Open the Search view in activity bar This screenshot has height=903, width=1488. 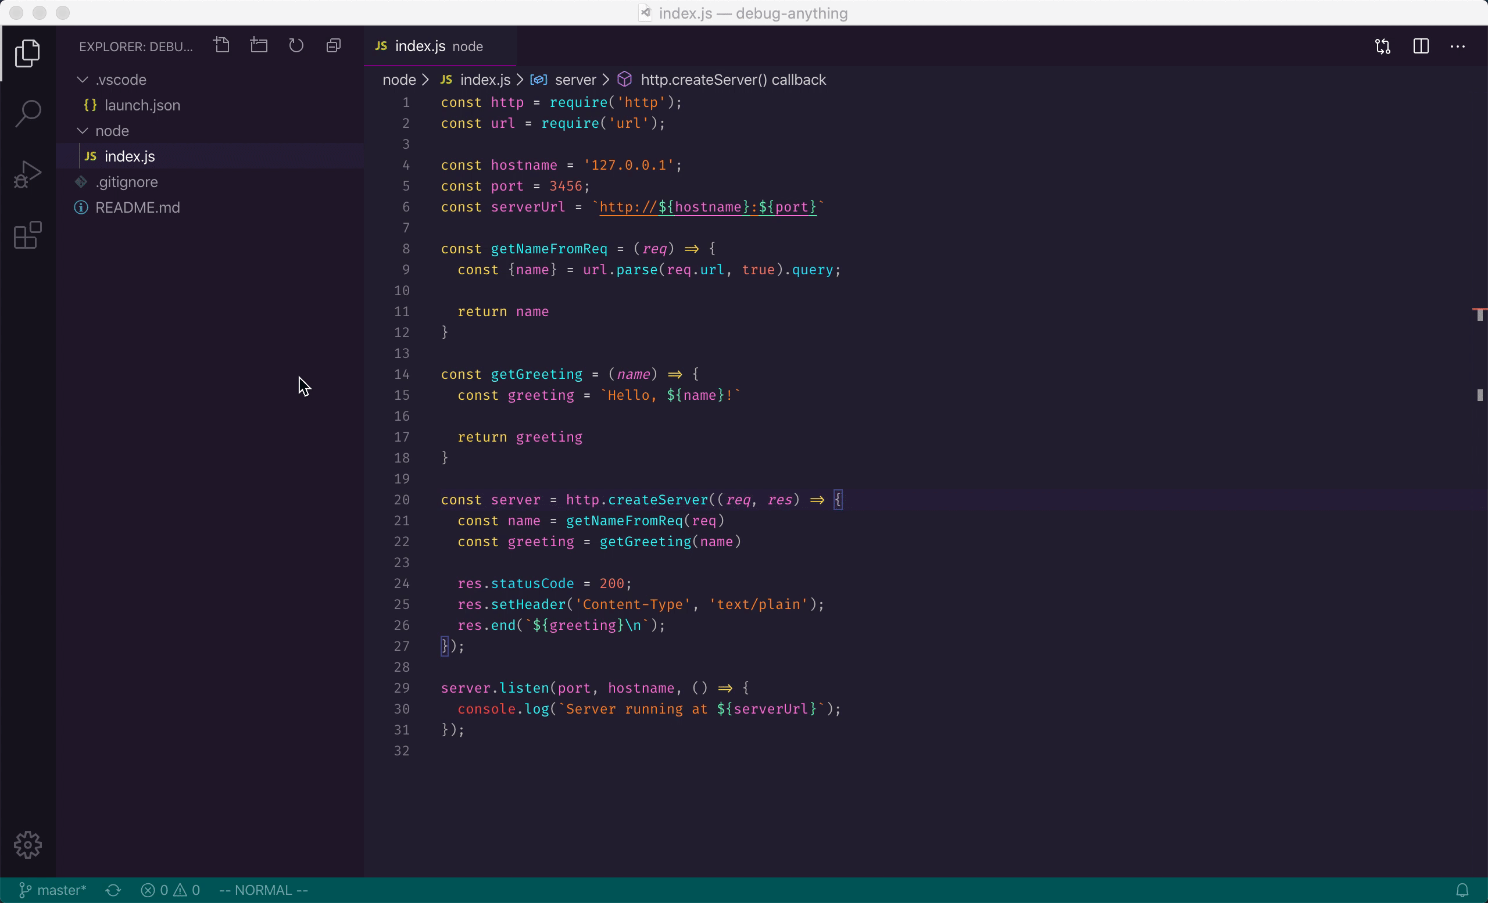28,113
